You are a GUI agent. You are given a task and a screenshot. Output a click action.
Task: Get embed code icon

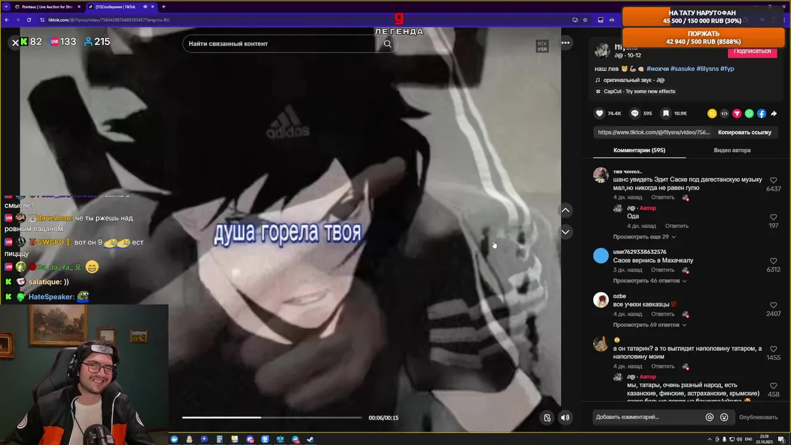[724, 114]
